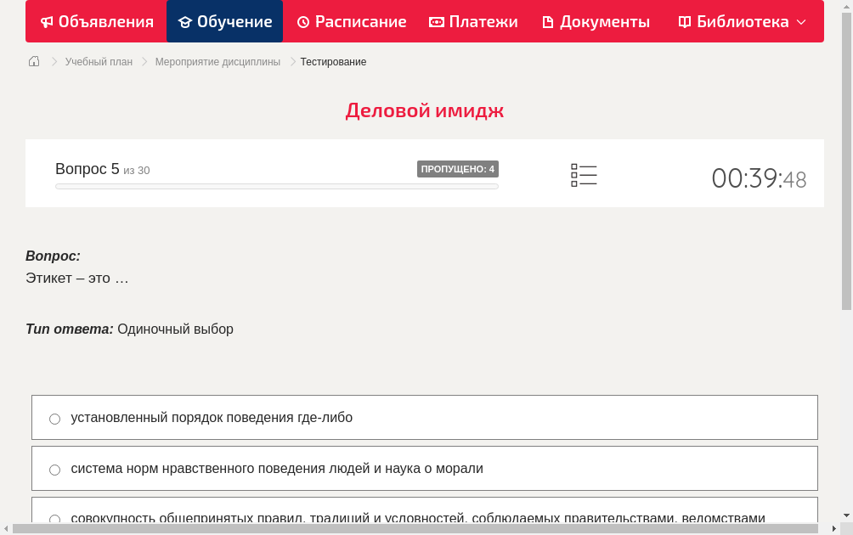
Task: Open the Тестирование breadcrumb link
Action: (332, 61)
